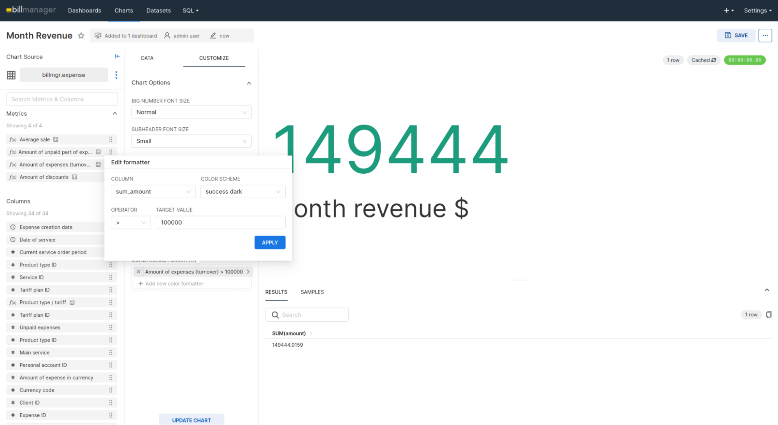This screenshot has height=425, width=778.
Task: Select the Client ID column
Action: tap(62, 403)
